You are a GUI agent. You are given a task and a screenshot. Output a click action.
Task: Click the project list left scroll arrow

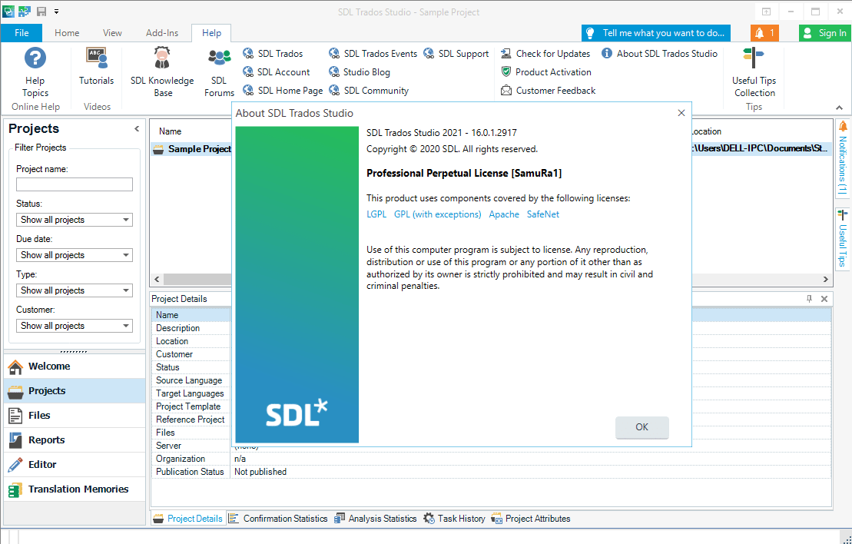(157, 280)
